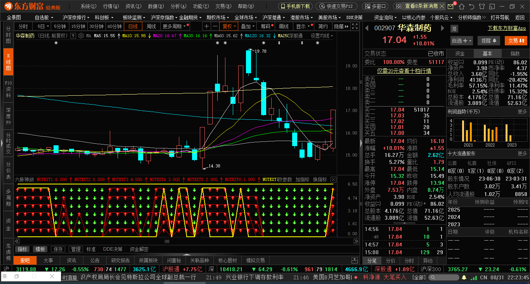Click 仅需20元查看十档行情 link

(404, 71)
